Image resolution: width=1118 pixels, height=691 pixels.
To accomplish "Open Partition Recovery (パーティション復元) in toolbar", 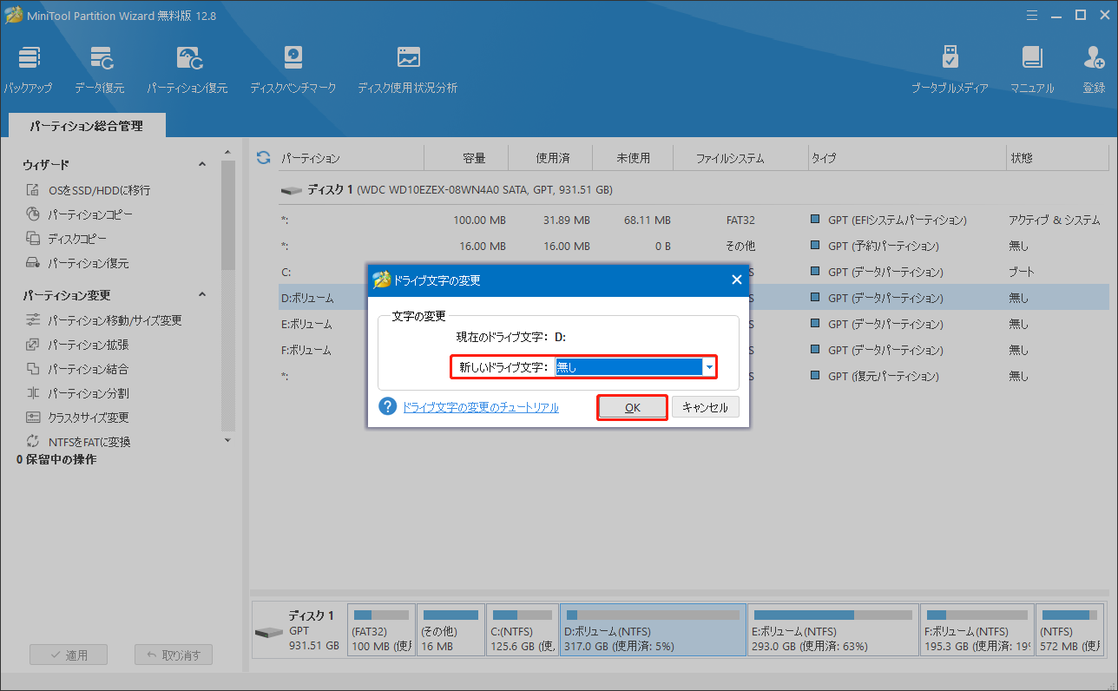I will pyautogui.click(x=187, y=70).
